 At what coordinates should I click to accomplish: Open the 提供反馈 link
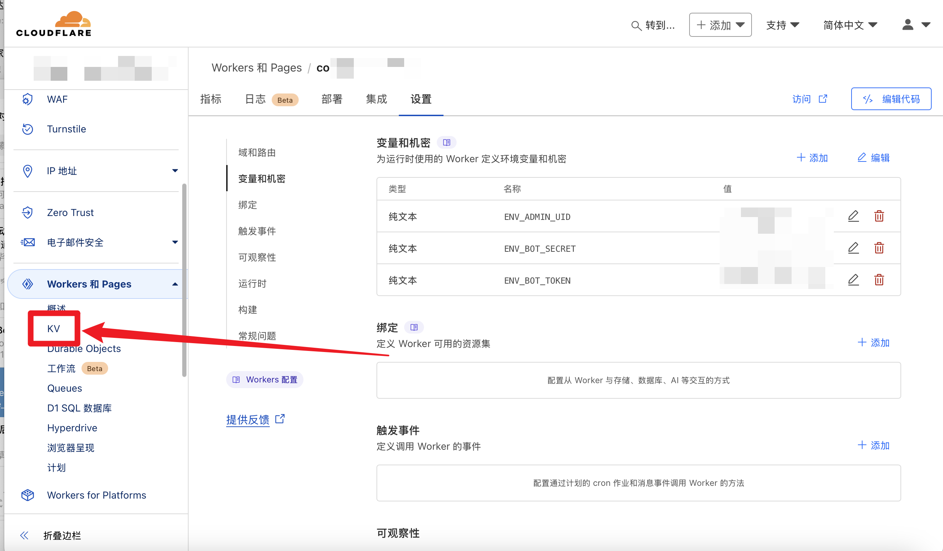coord(248,419)
